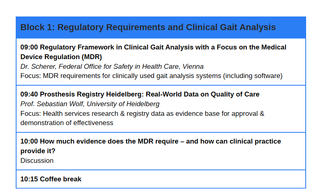Click the Discussion label

[x=37, y=160]
